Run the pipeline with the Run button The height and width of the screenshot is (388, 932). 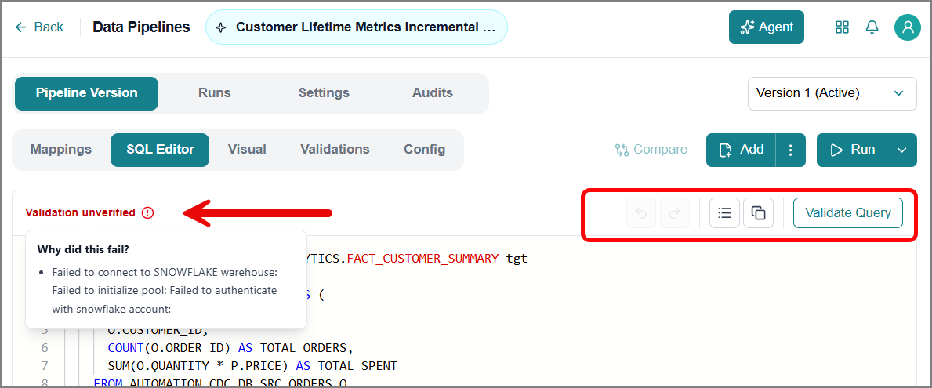click(852, 150)
